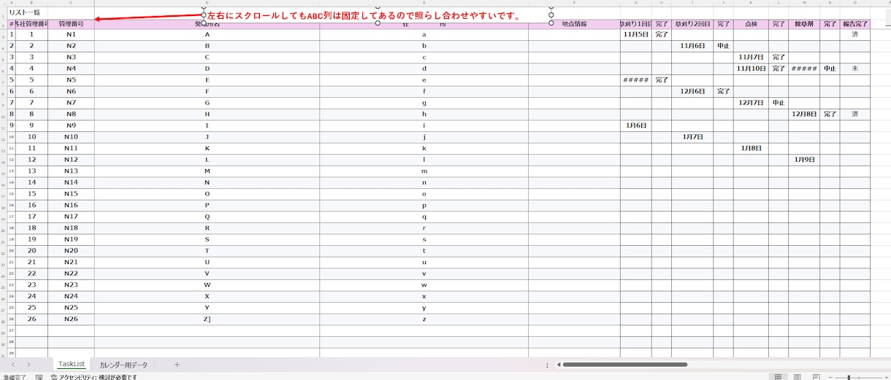Switch to Page Layout view icon

798,377
